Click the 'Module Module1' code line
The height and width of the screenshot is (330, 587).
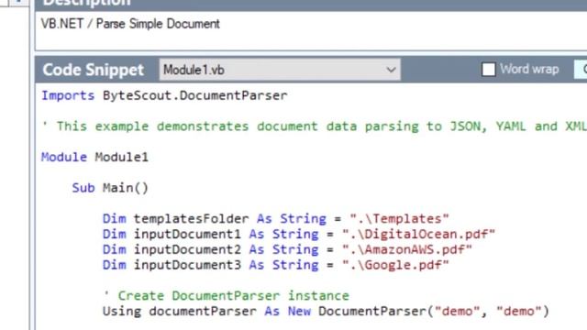coord(94,157)
